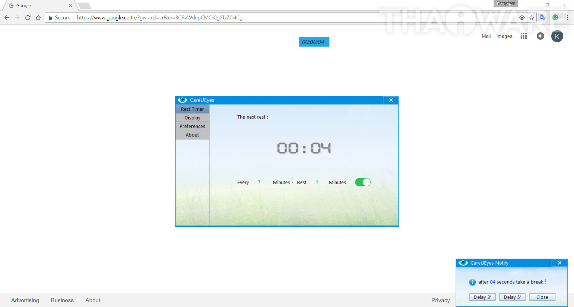Open the Images link on Google
The width and height of the screenshot is (574, 307).
(504, 36)
